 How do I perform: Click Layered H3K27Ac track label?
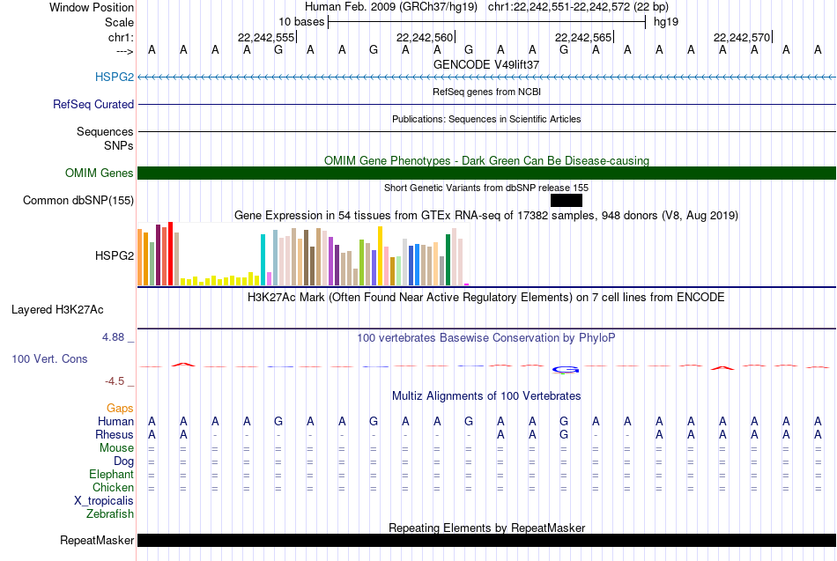57,310
